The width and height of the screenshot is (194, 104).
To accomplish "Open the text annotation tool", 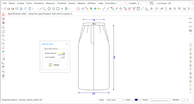I will 66,9.
